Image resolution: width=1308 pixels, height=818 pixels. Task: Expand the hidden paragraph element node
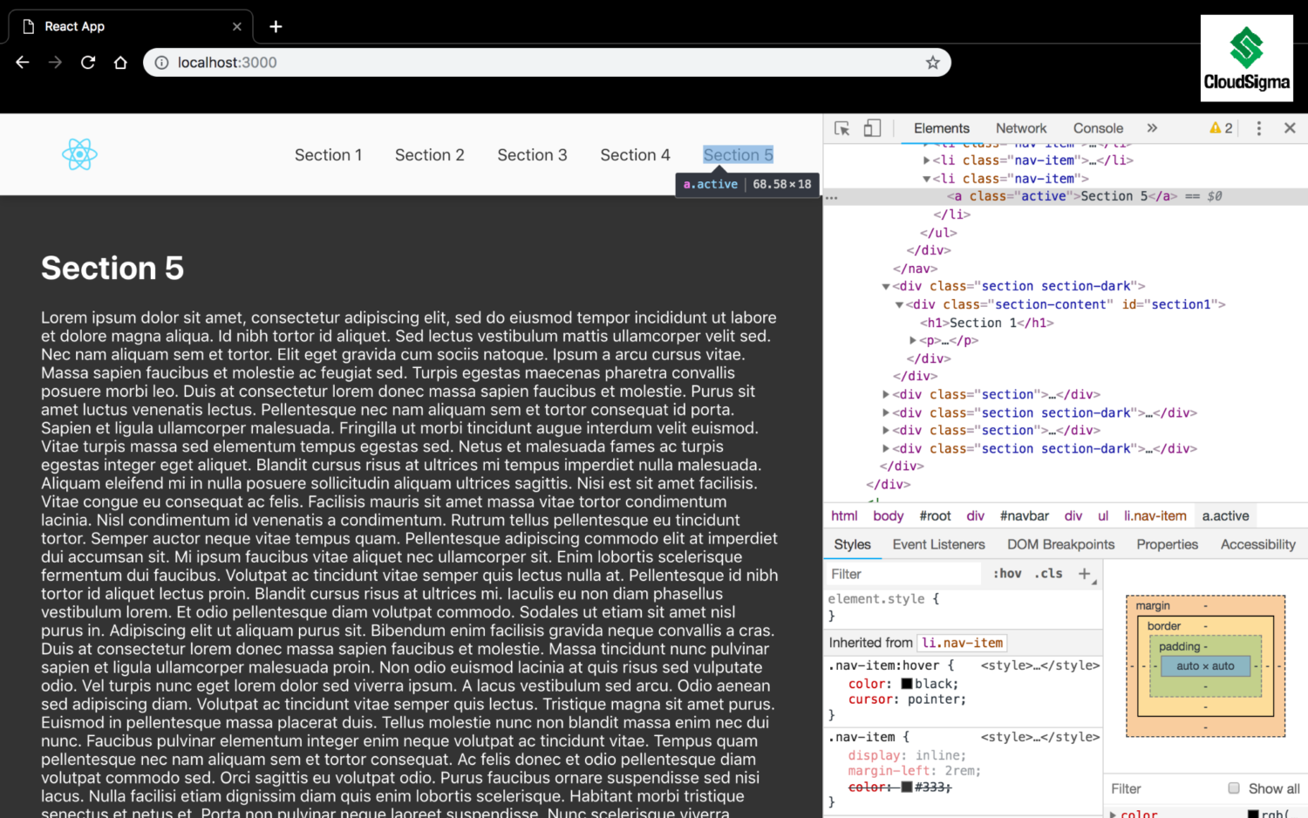[x=912, y=340]
